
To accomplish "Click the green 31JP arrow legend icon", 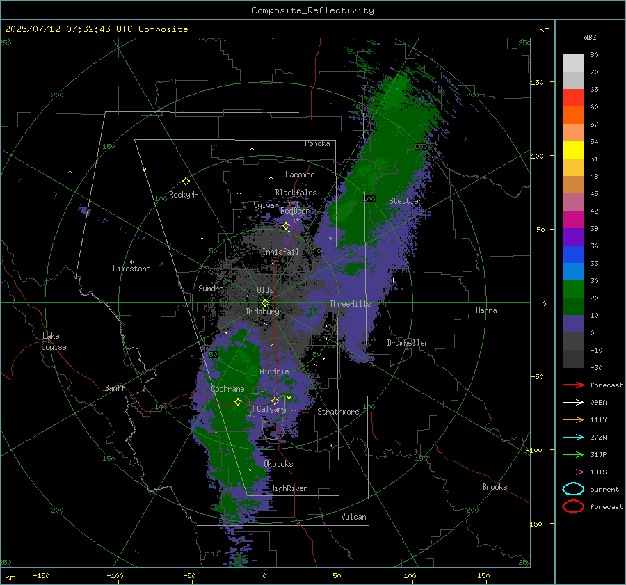I will (x=573, y=454).
